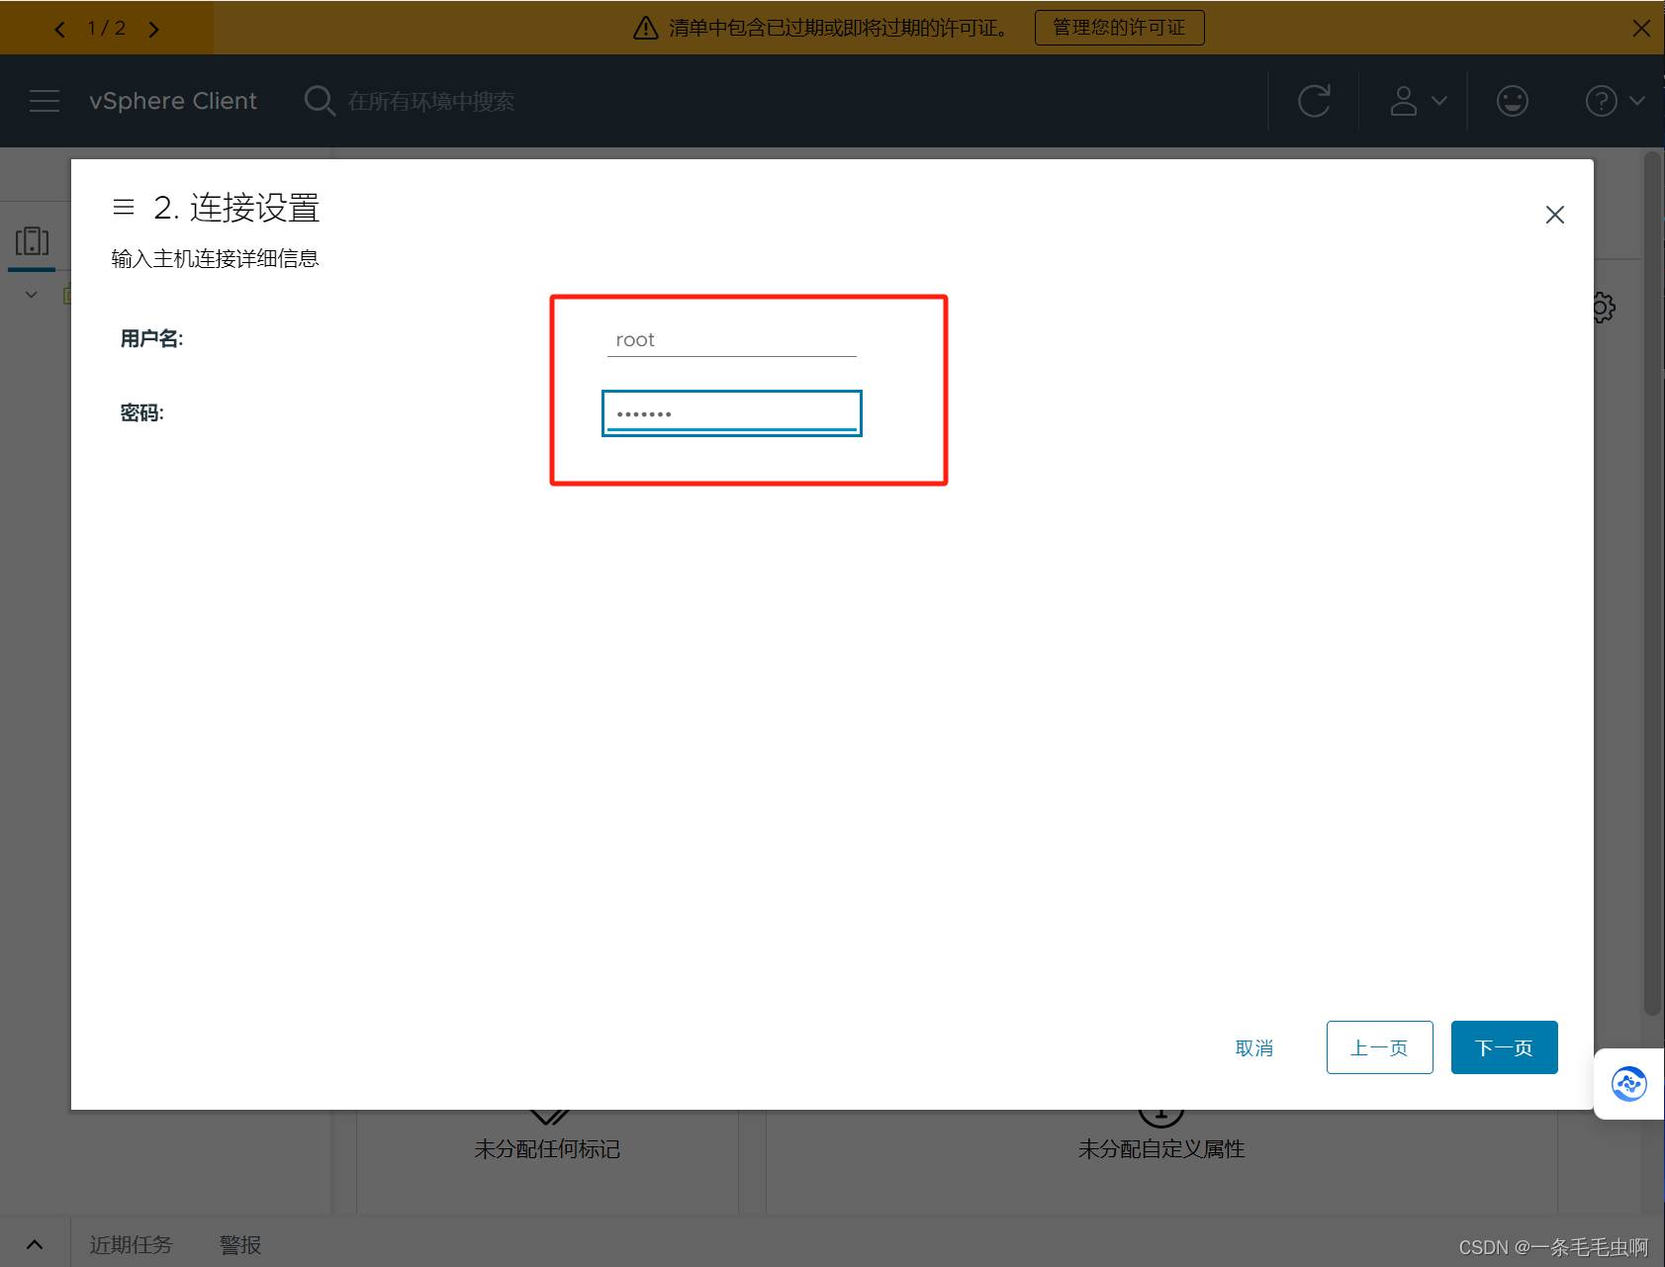Switch to the 警报 tab
1665x1267 pixels.
coord(240,1244)
